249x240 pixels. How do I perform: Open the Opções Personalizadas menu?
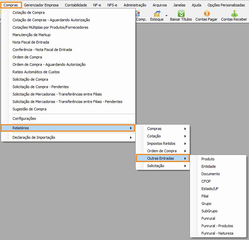[226, 5]
